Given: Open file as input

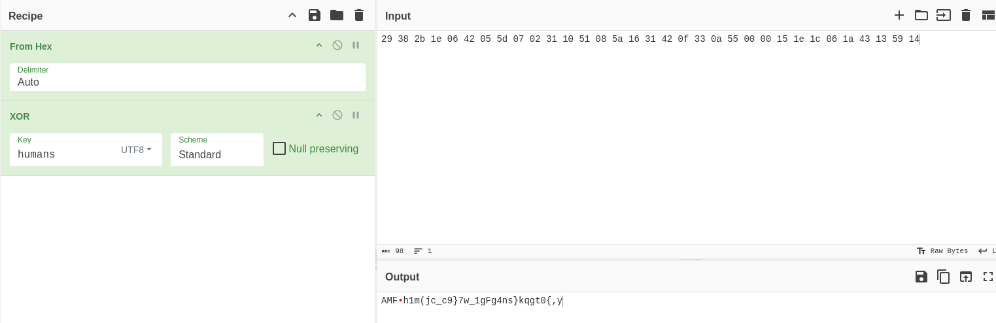Looking at the screenshot, I should point(944,15).
